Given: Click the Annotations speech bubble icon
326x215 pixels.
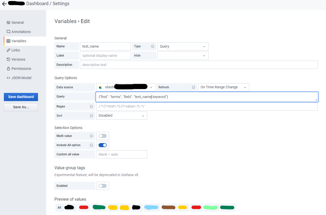Looking at the screenshot, I should pos(8,32).
